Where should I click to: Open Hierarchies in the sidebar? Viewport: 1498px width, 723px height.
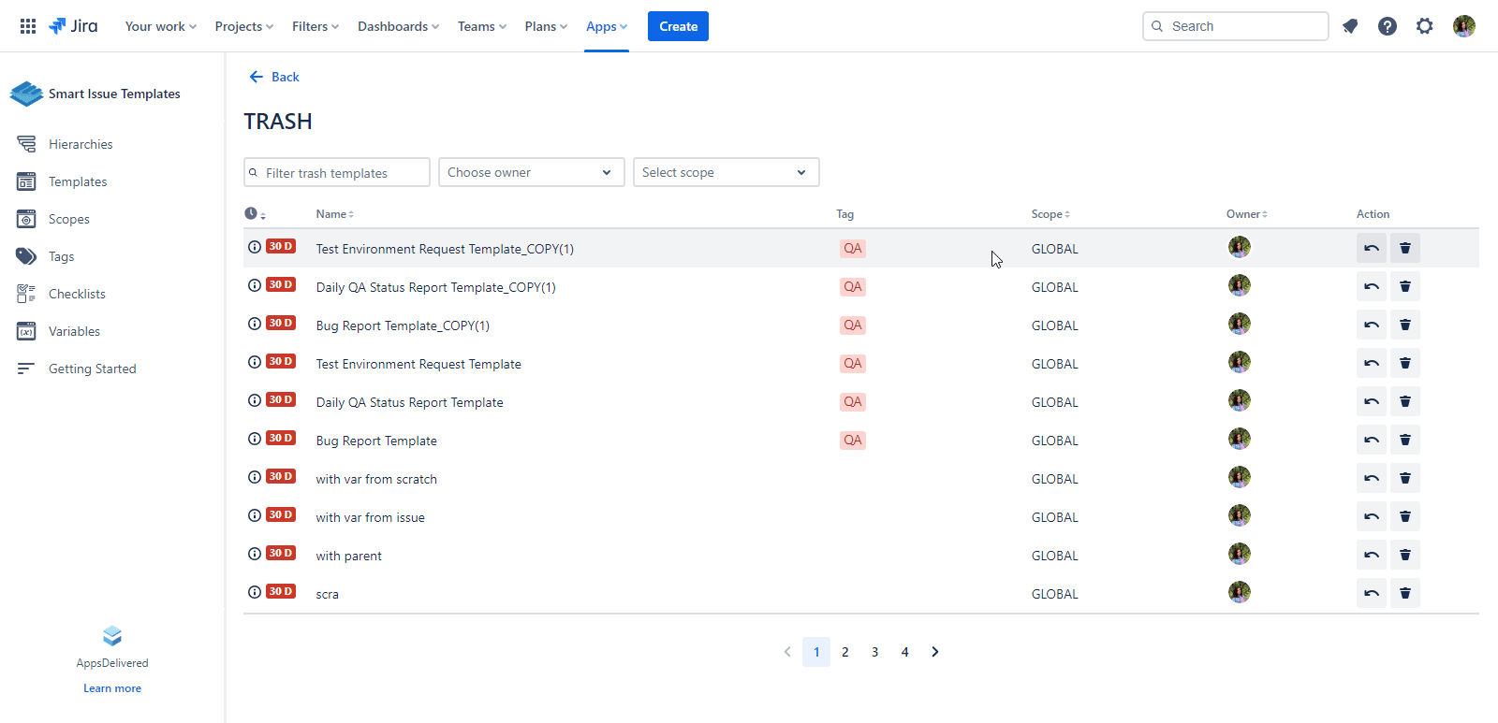coord(81,144)
